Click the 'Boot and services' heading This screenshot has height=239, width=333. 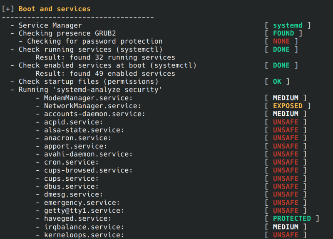(55, 9)
